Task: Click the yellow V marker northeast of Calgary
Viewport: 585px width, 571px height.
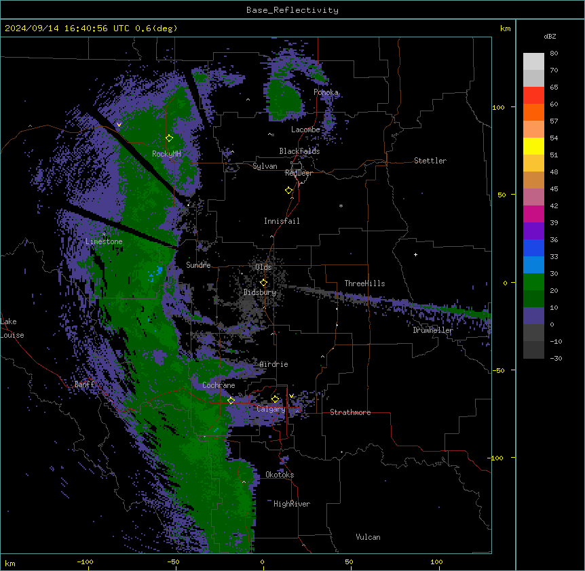Action: tap(291, 396)
